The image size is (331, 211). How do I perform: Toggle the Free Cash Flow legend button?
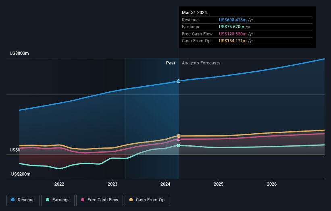click(x=100, y=200)
